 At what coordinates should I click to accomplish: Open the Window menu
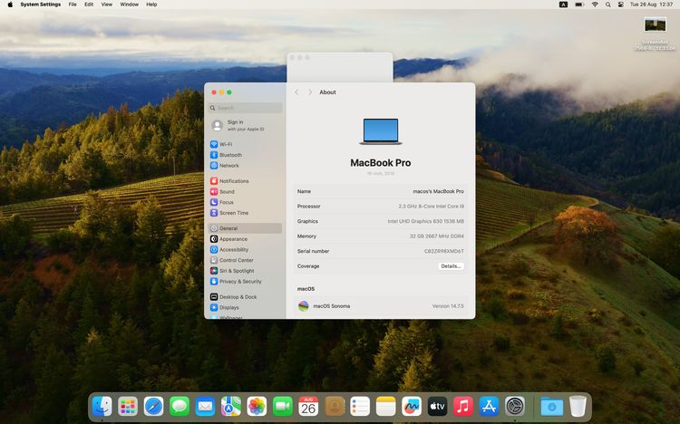(130, 5)
